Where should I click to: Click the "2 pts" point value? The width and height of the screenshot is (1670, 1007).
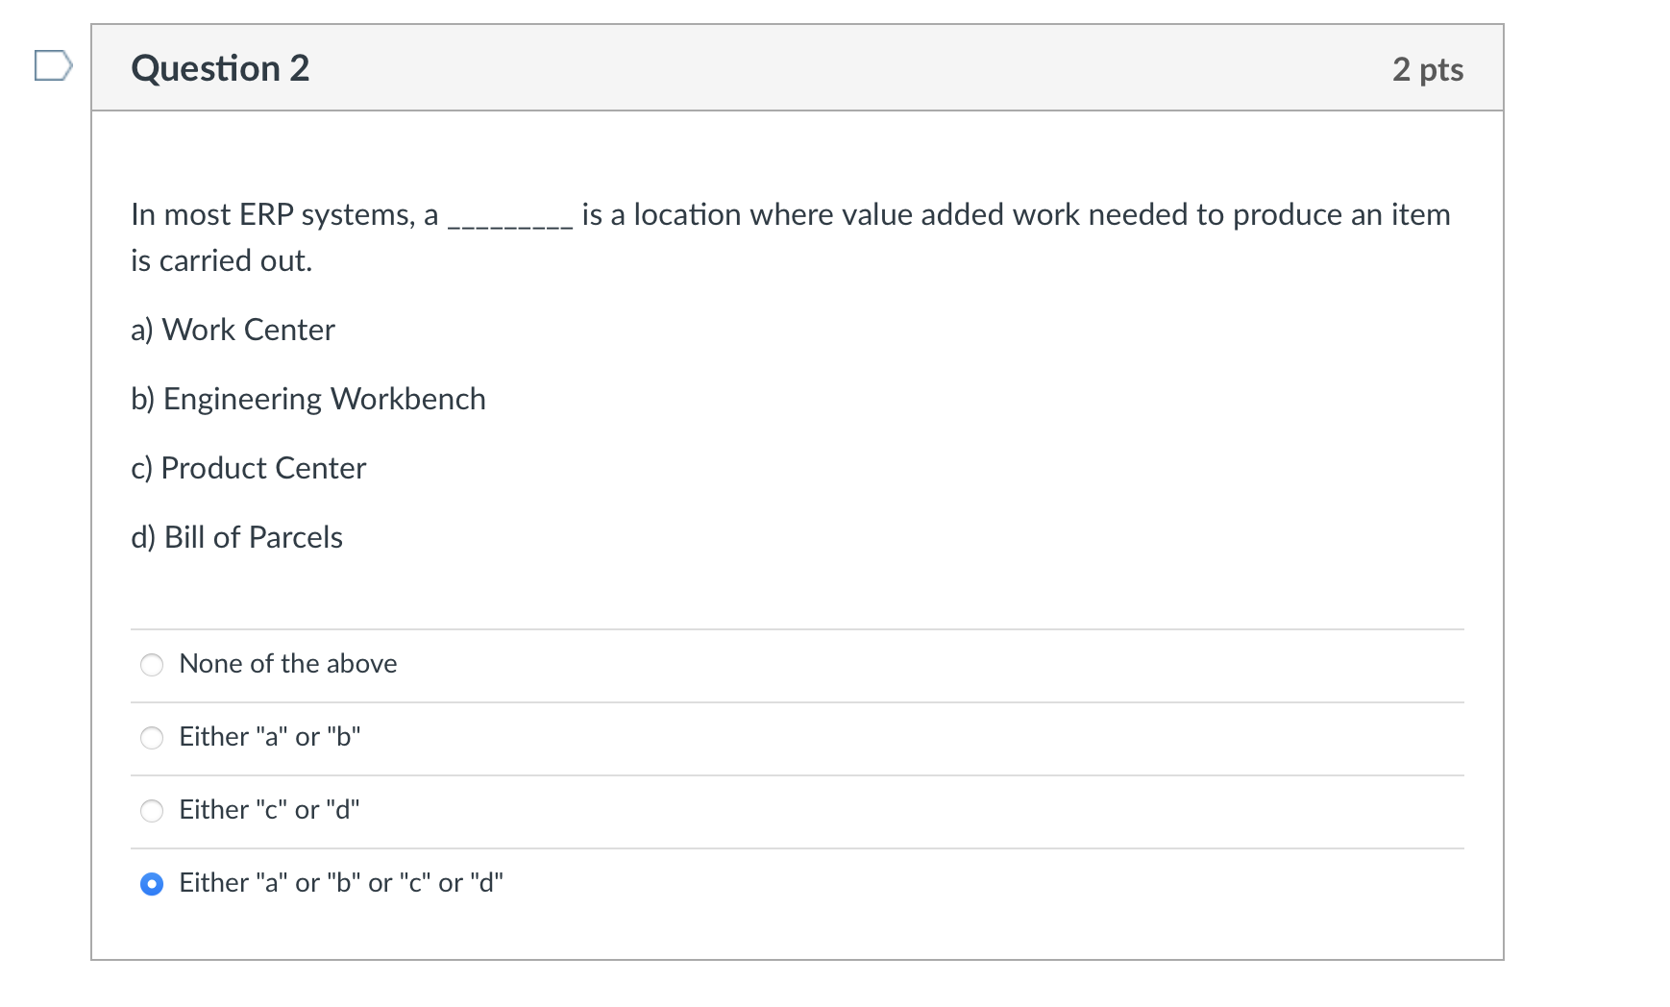pos(1427,69)
